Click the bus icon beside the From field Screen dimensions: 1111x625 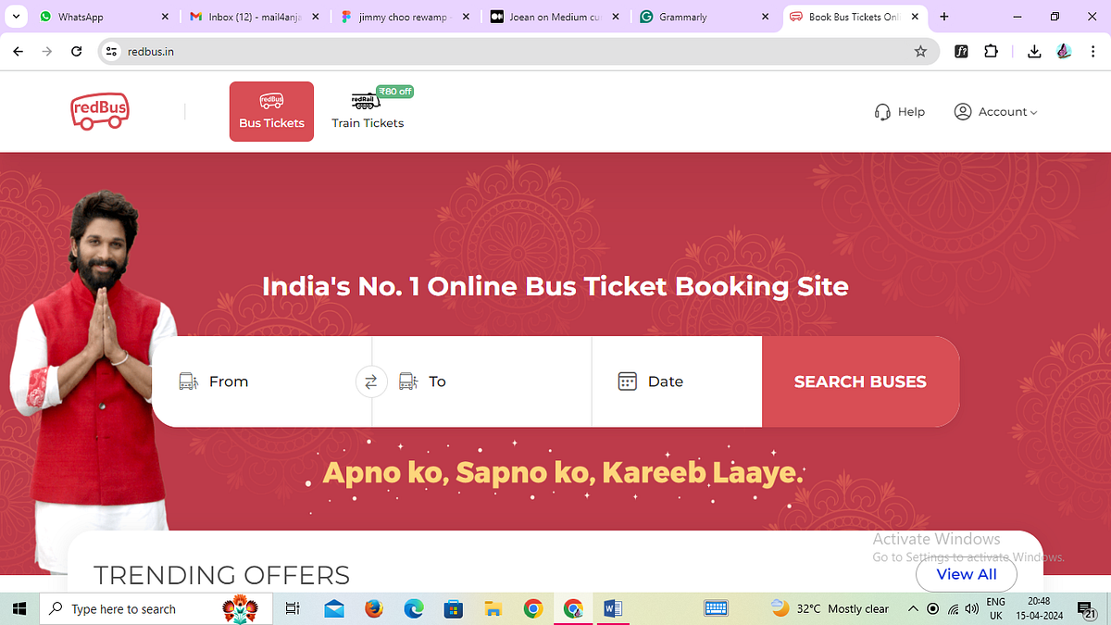tap(189, 381)
